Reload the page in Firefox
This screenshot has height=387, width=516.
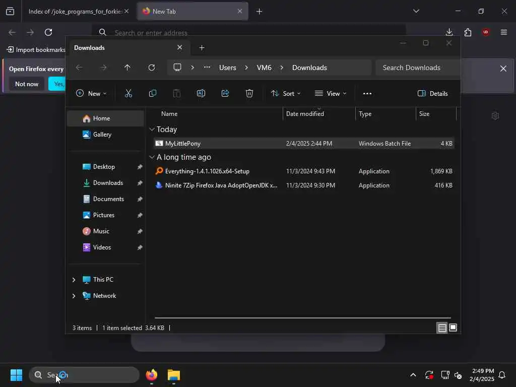pos(48,32)
